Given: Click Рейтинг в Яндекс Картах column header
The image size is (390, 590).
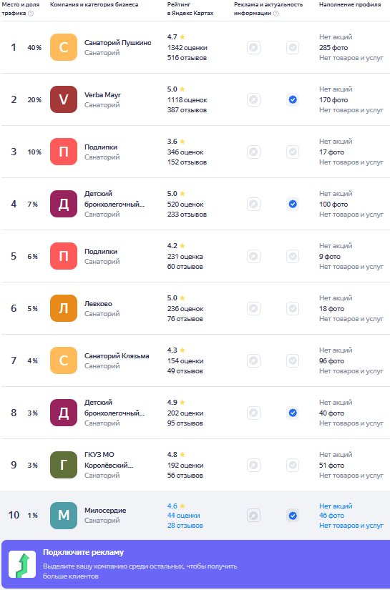Looking at the screenshot, I should coord(190,9).
